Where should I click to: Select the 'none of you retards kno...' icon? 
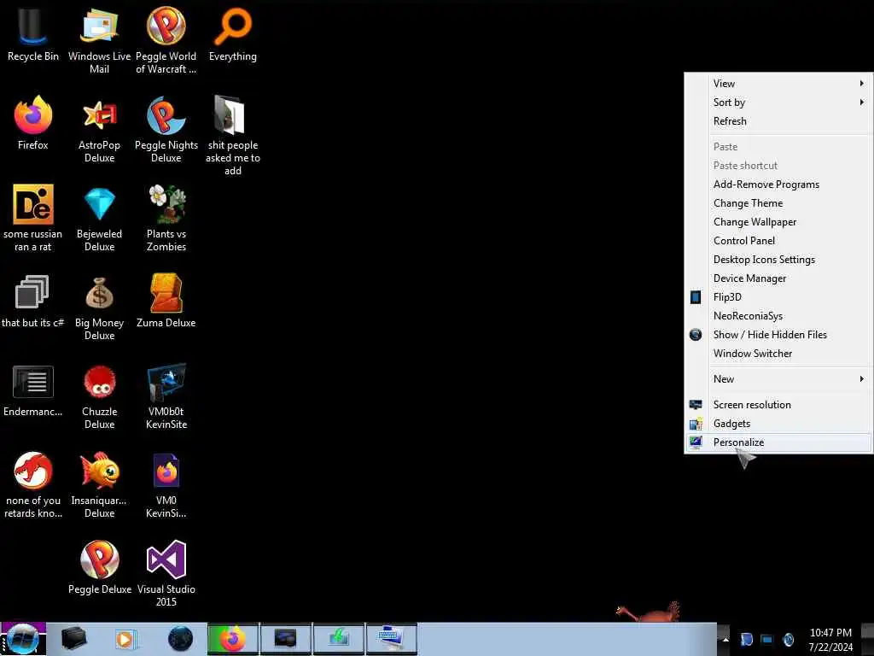point(33,485)
